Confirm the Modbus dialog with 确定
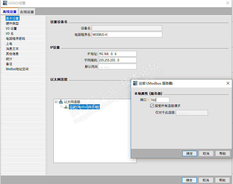The width and height of the screenshot is (233, 184). coord(189,153)
